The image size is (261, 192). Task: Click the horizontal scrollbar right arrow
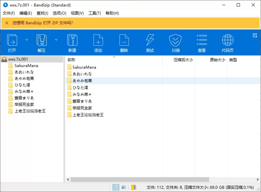point(258,180)
